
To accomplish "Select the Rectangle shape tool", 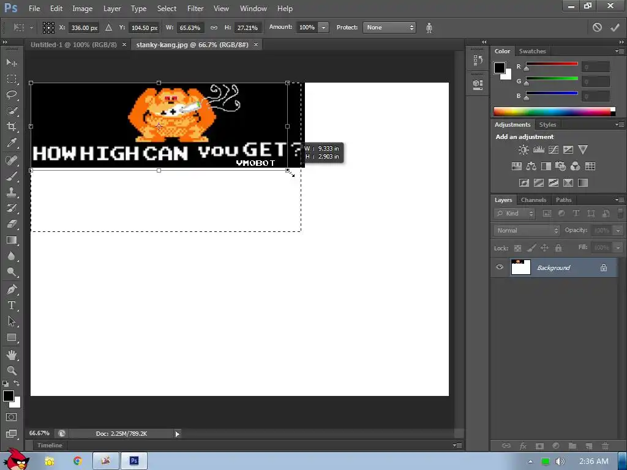I will [x=11, y=338].
